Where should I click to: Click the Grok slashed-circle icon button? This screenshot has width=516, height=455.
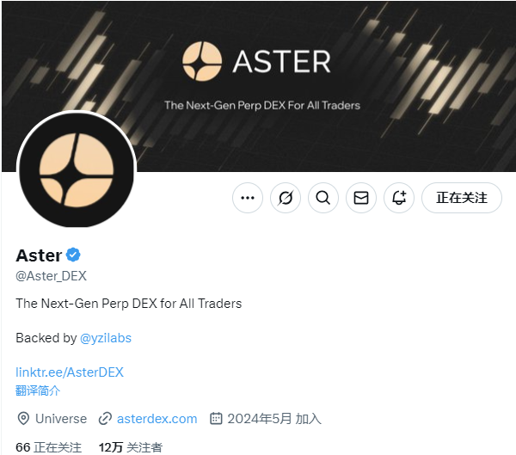(x=286, y=198)
